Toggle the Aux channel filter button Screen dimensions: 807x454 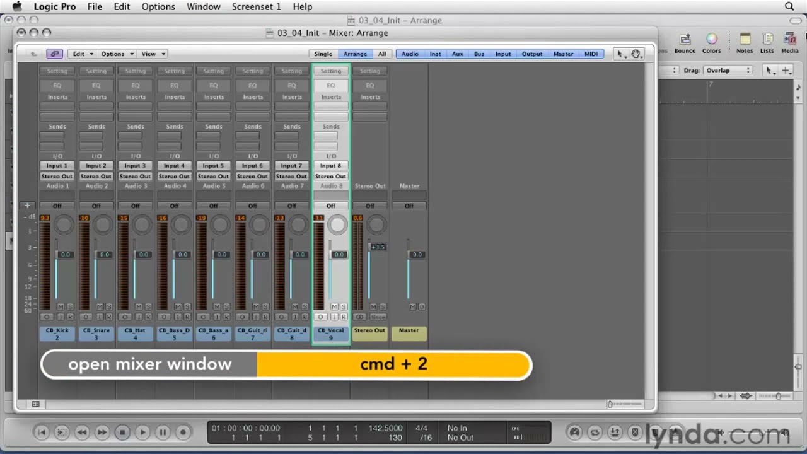458,54
